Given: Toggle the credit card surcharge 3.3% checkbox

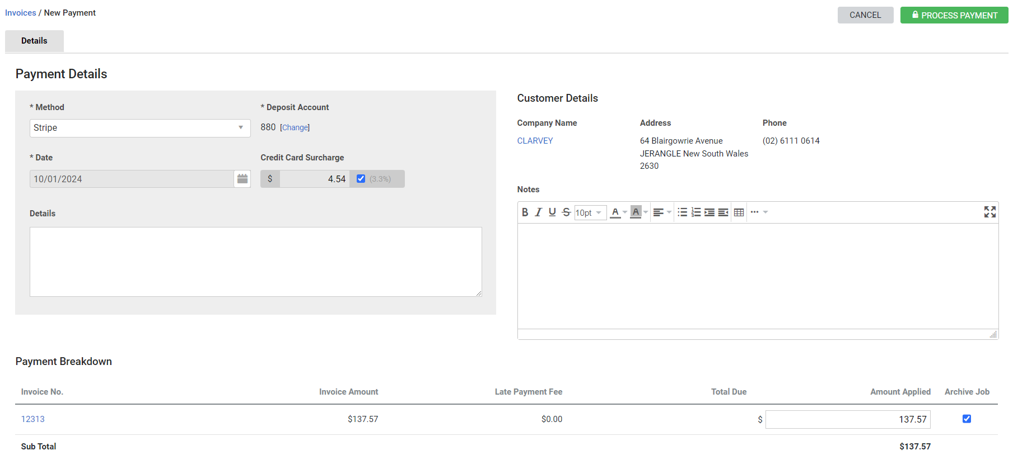Looking at the screenshot, I should pos(361,179).
